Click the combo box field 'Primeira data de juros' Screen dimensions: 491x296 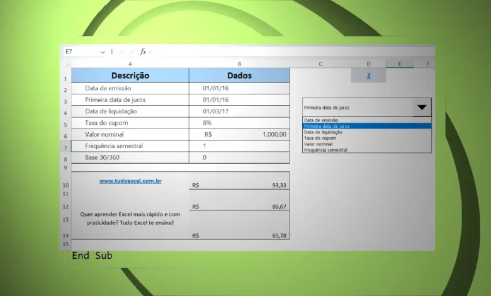[x=358, y=108]
